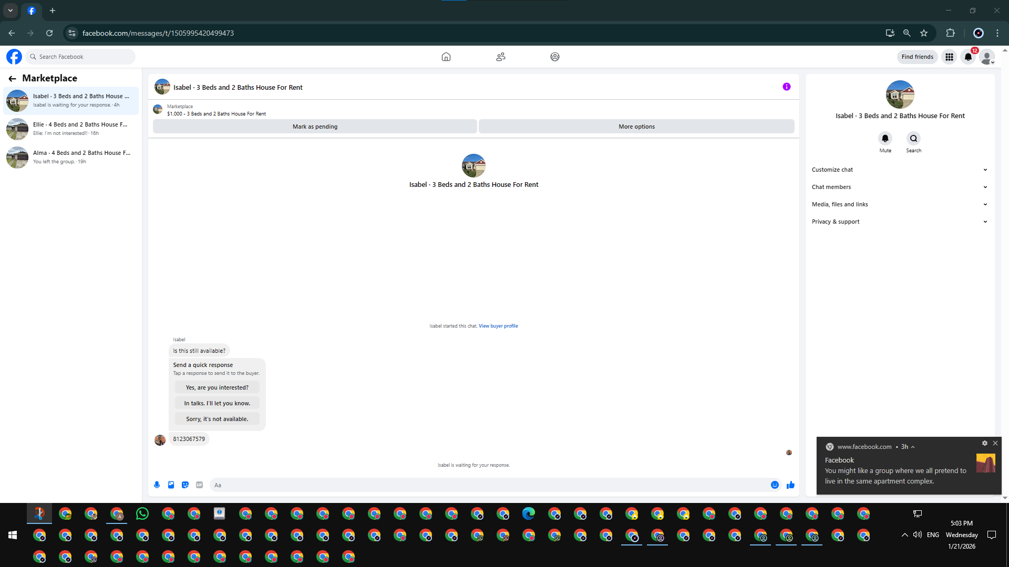Image resolution: width=1009 pixels, height=567 pixels.
Task: Click the Mark as pending button
Action: click(315, 127)
